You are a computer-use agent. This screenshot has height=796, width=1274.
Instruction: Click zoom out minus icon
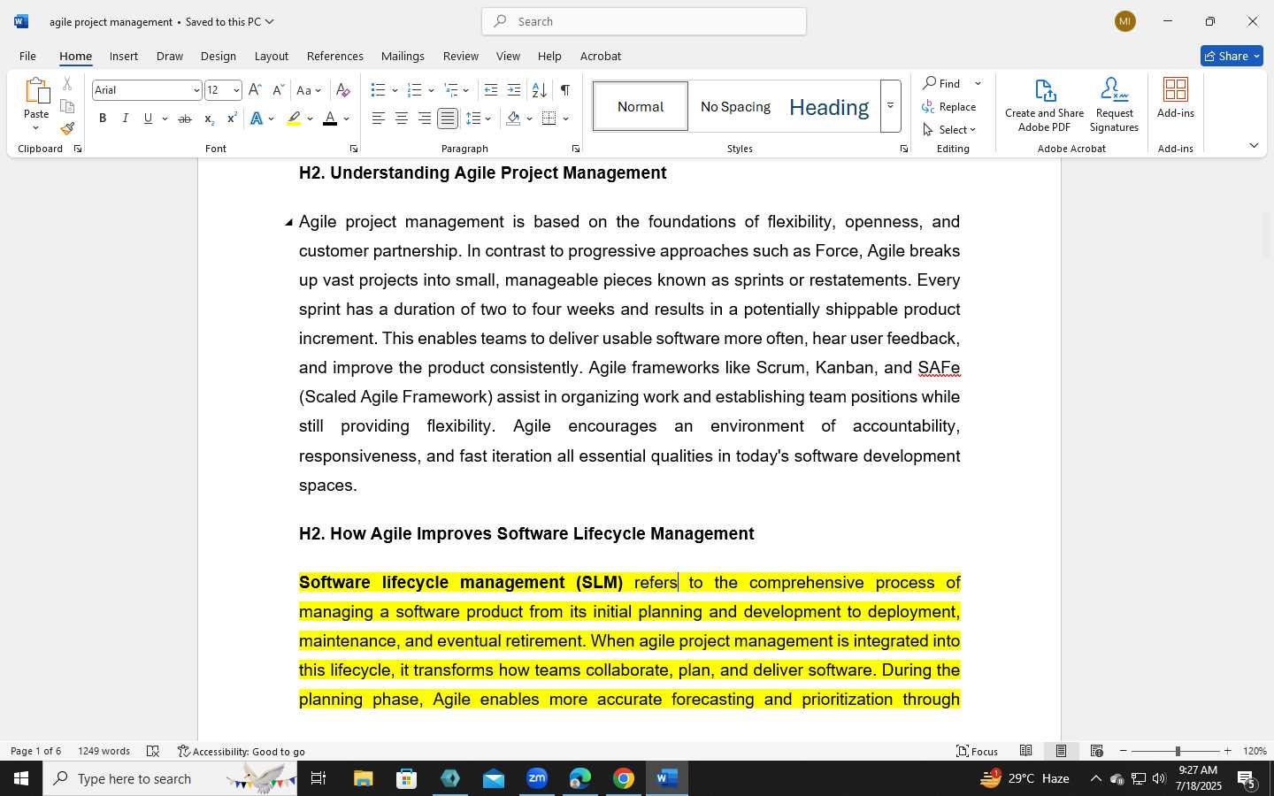[1124, 751]
